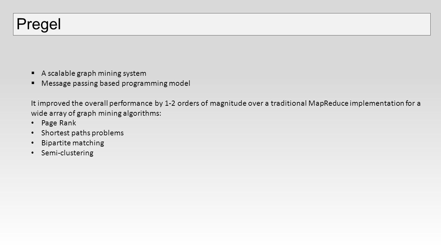Click the Pregel slide title
This screenshot has width=441, height=248.
coord(39,24)
